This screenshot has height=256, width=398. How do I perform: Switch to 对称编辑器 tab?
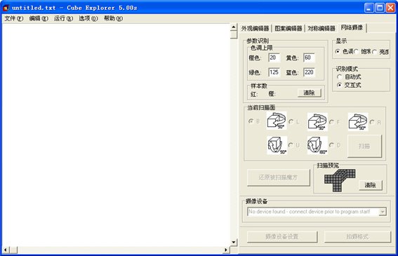[x=321, y=29]
